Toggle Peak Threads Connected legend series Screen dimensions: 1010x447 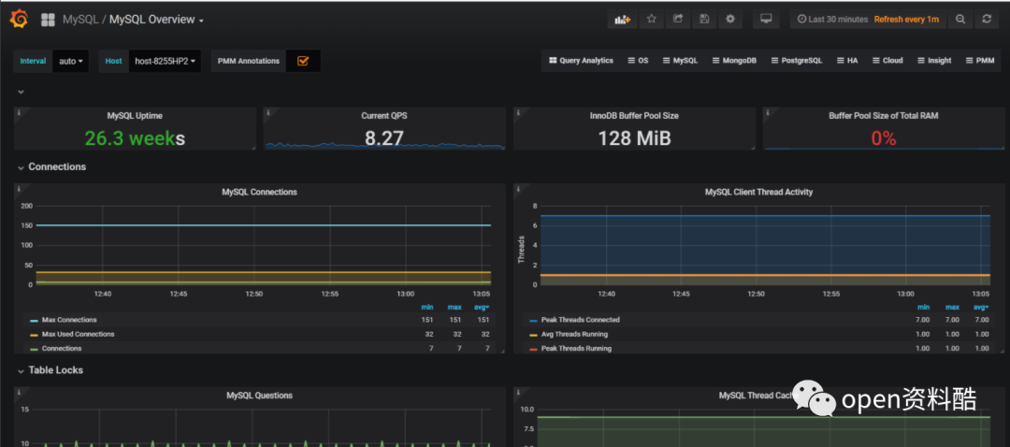tap(580, 320)
